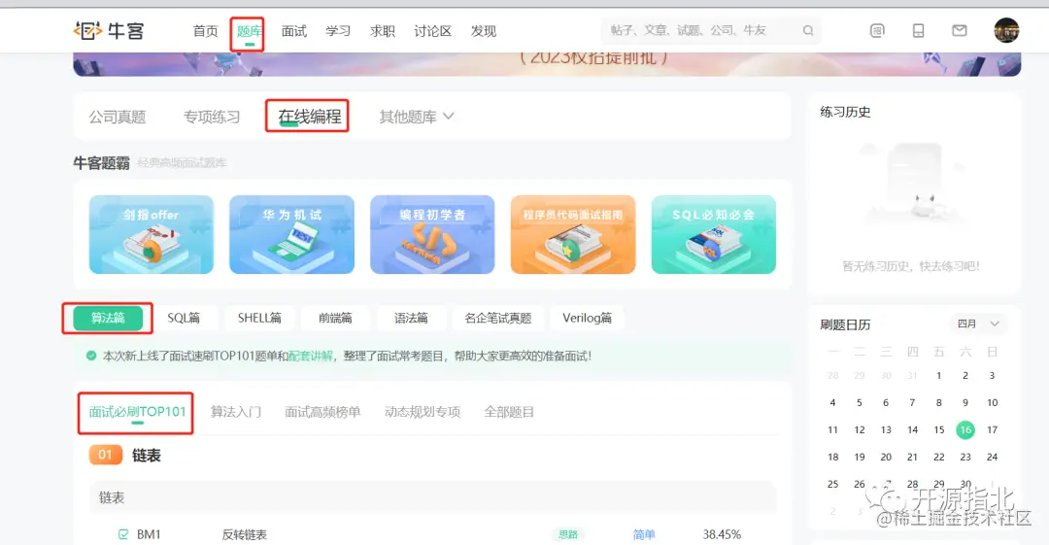This screenshot has width=1049, height=545.
Task: Select the 名企笔试真题 category
Action: click(x=497, y=318)
